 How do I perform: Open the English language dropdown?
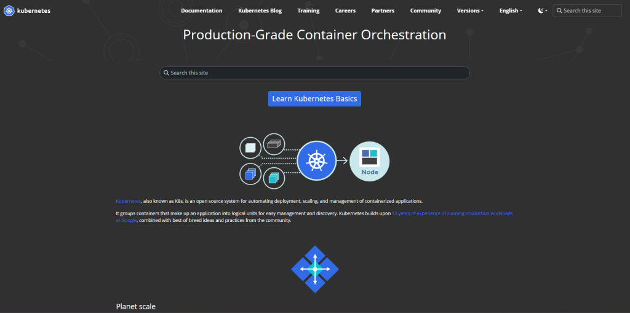click(511, 11)
